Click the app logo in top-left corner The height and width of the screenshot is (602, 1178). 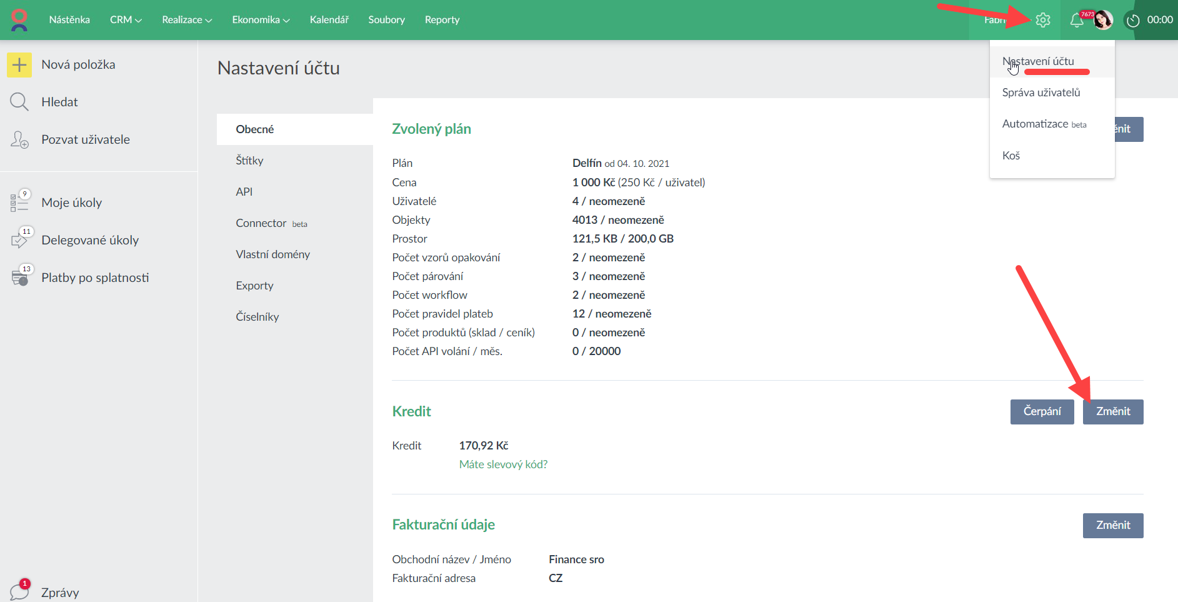click(19, 20)
